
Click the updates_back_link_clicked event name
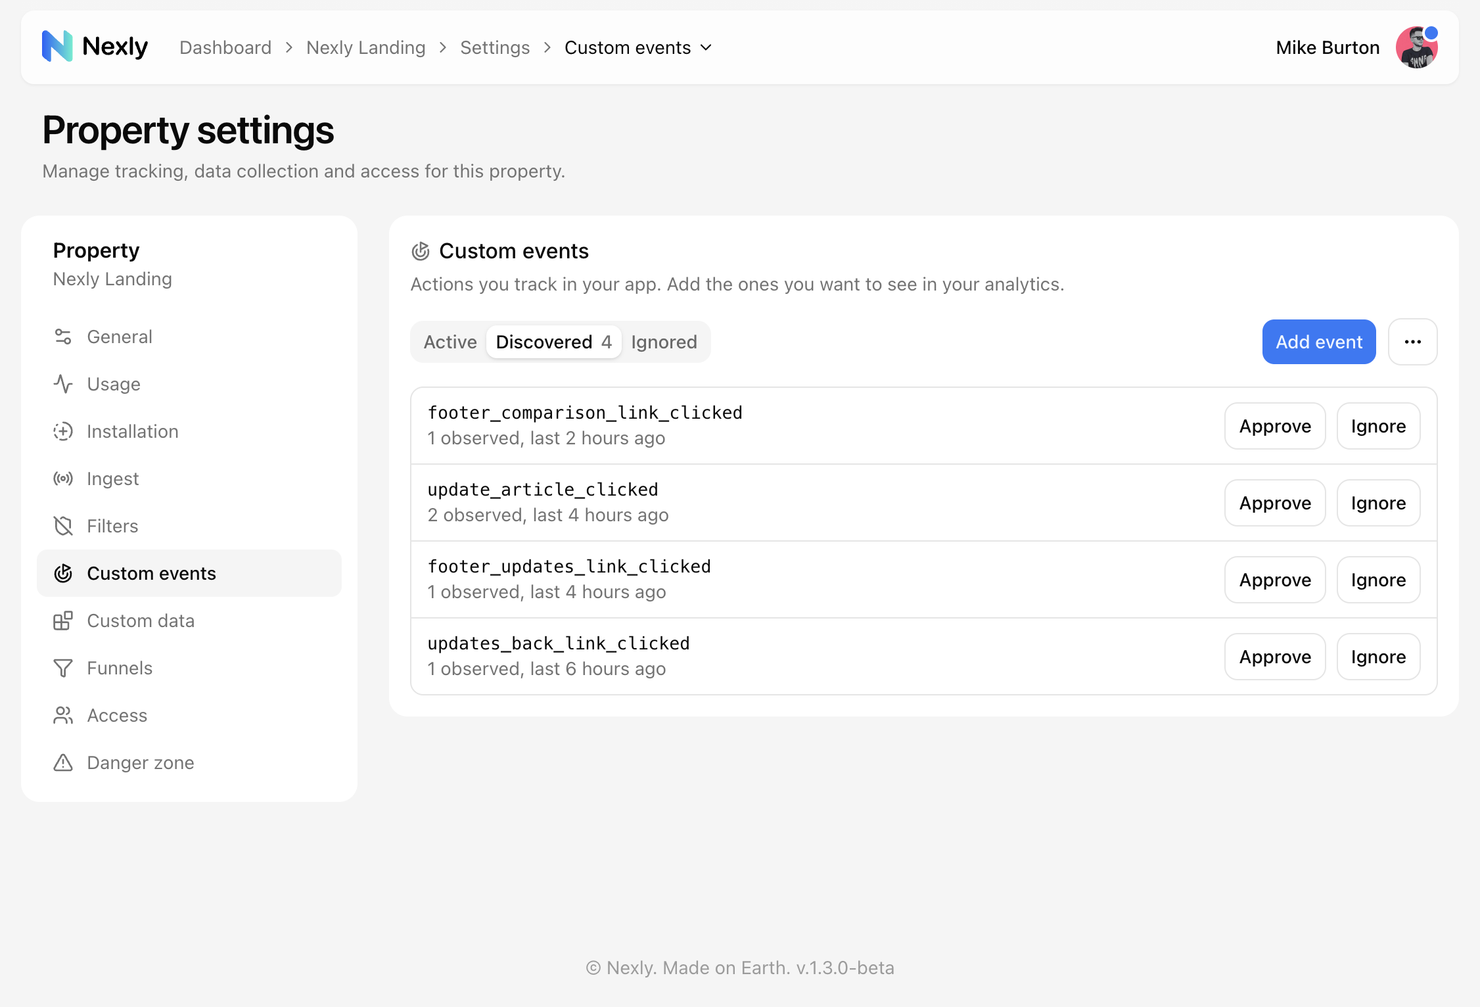point(559,643)
